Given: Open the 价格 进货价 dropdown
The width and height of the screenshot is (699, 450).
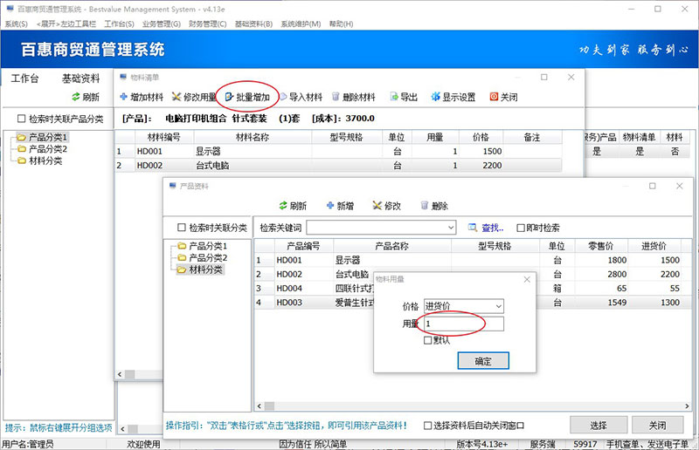Looking at the screenshot, I should pos(498,306).
